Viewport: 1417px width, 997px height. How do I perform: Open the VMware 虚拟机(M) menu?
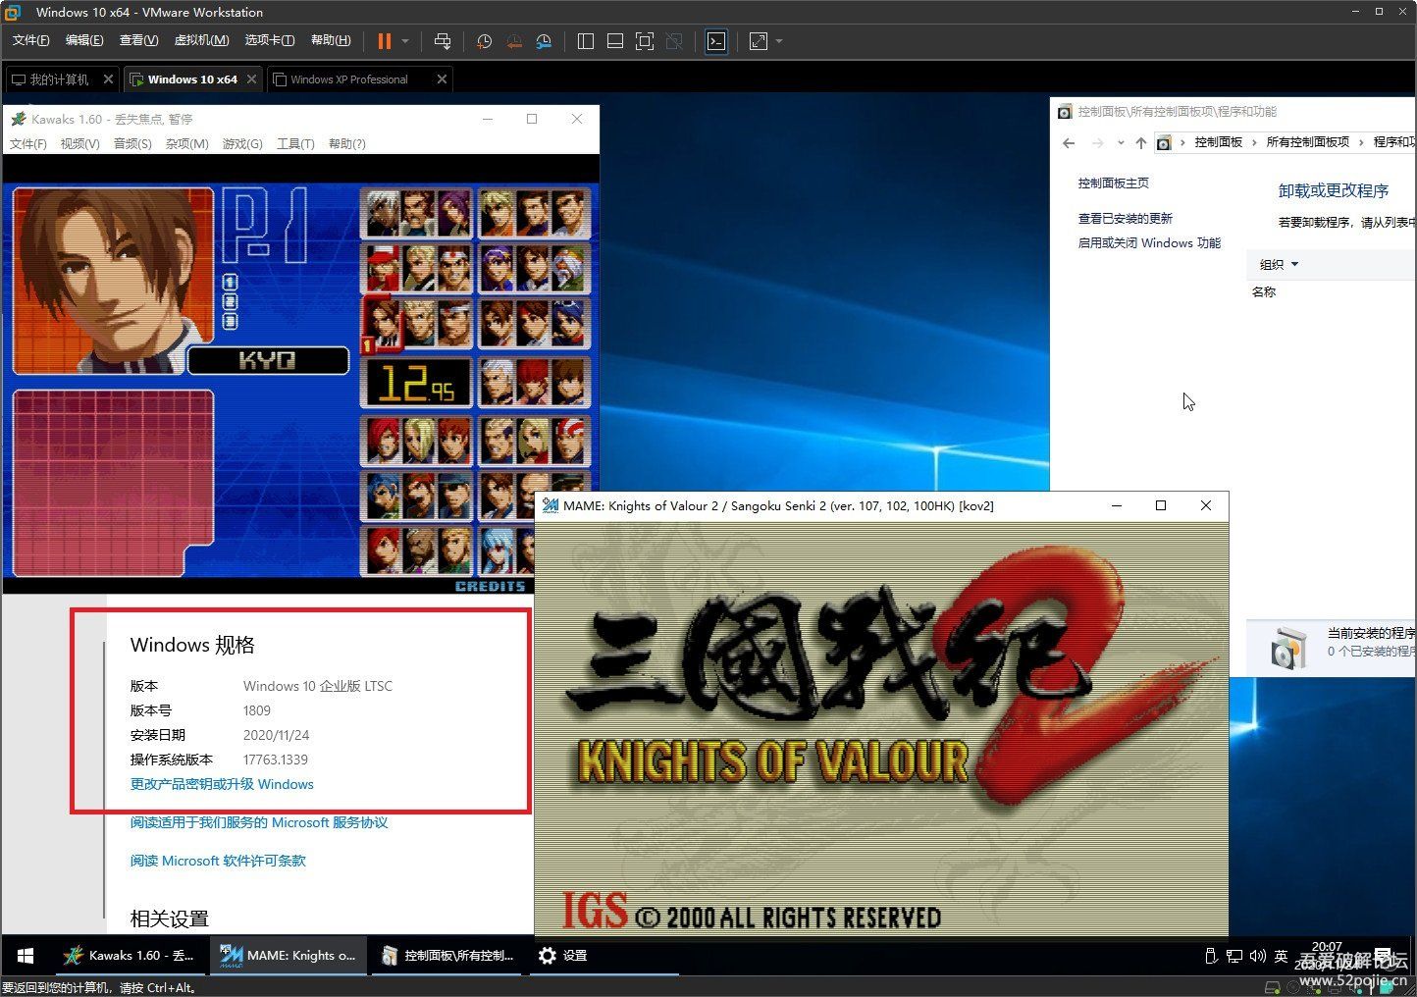point(201,40)
